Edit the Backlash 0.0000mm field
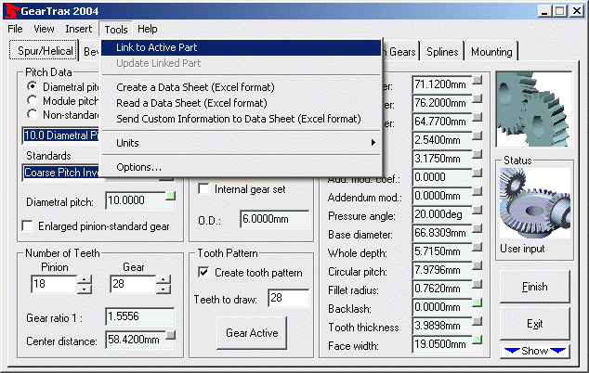589x373 pixels. coord(442,307)
